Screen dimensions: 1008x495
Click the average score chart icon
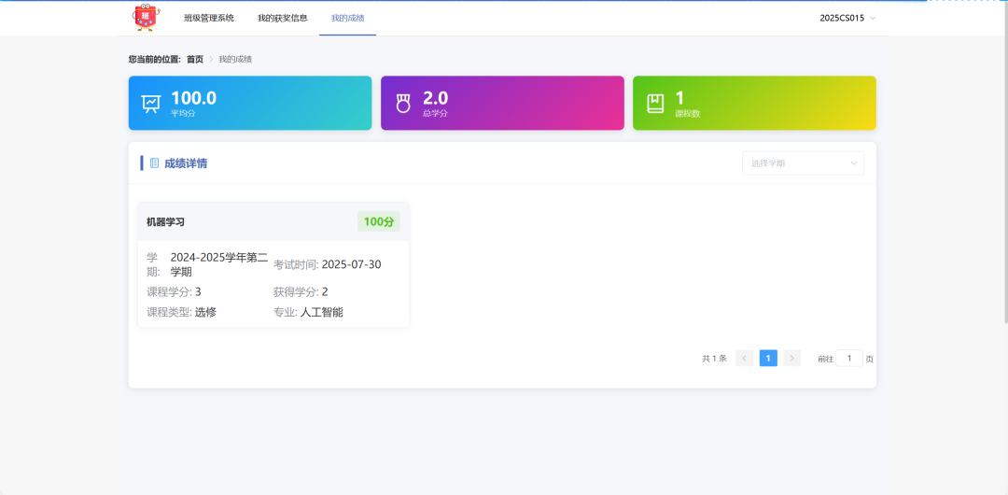point(151,104)
